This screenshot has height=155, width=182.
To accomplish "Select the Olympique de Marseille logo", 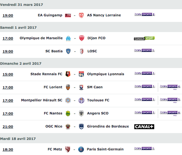I will click(x=68, y=38).
